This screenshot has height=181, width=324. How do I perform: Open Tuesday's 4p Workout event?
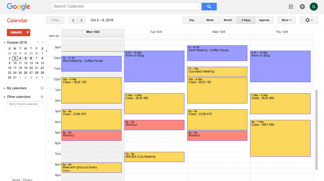point(154,125)
